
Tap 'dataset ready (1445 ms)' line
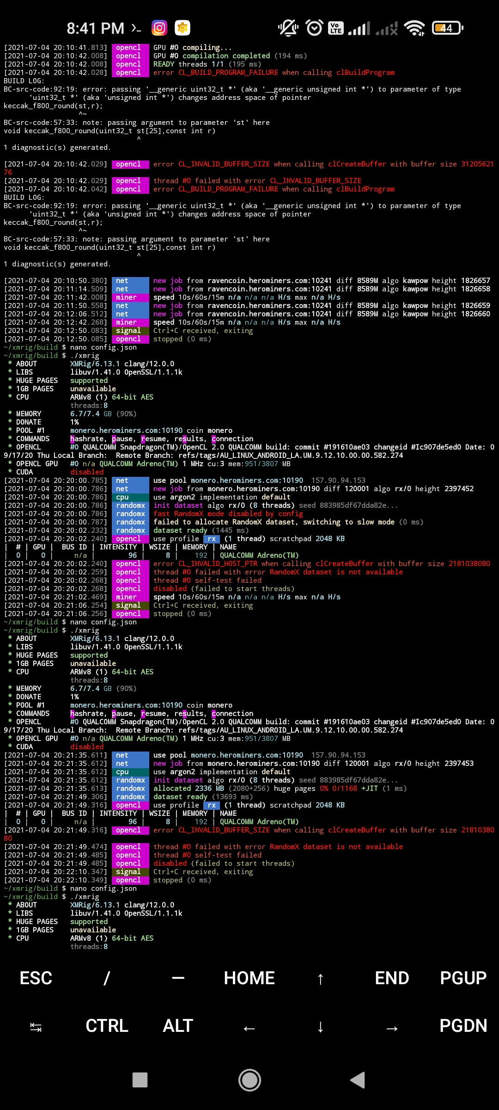(x=126, y=530)
